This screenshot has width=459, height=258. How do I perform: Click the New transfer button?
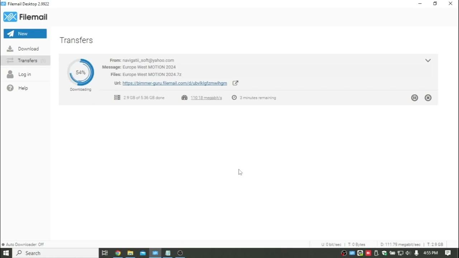pyautogui.click(x=25, y=34)
